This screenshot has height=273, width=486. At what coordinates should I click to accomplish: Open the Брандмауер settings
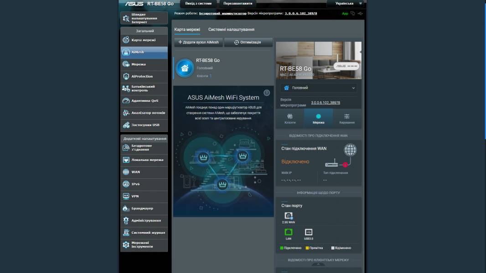(144, 208)
